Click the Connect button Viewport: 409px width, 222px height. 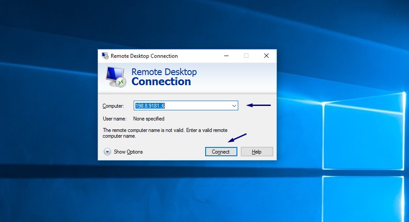coord(221,151)
